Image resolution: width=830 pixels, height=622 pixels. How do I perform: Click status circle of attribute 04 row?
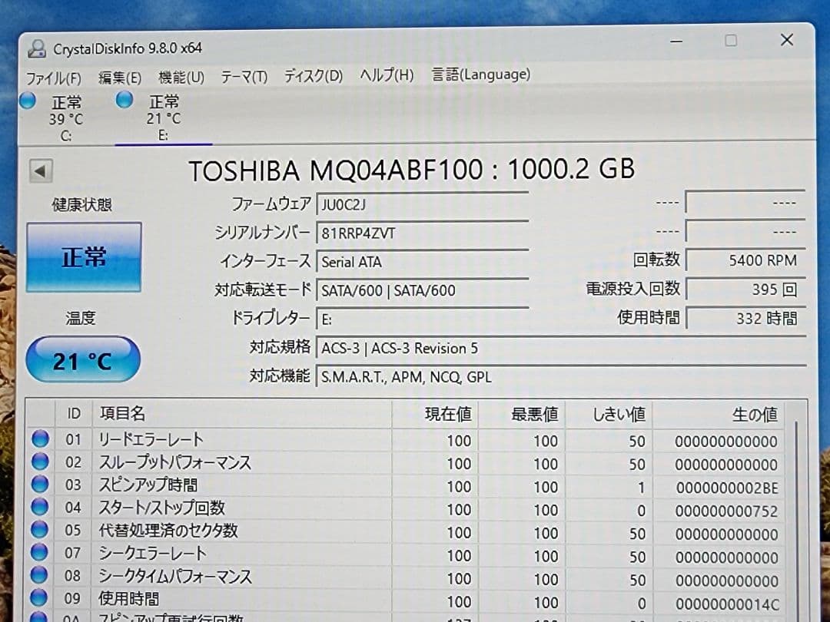pos(40,507)
